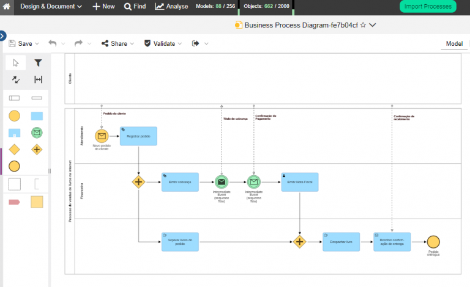Select the pointer selection tool
The image size is (470, 287).
(x=15, y=63)
